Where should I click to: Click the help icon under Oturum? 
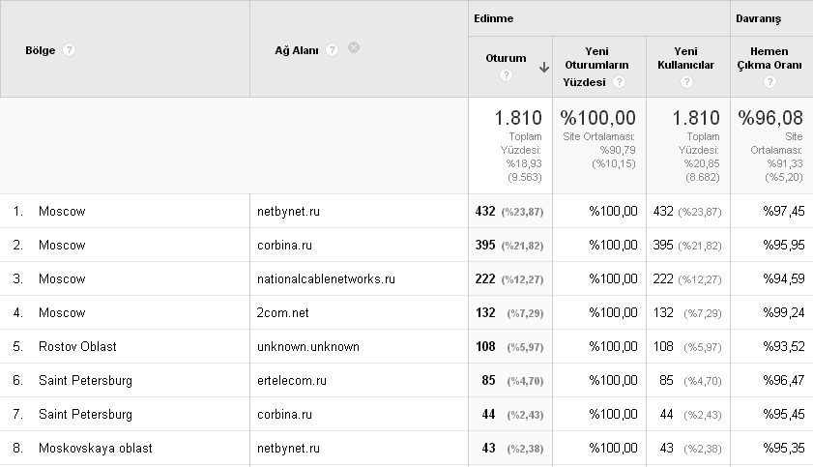tap(506, 75)
